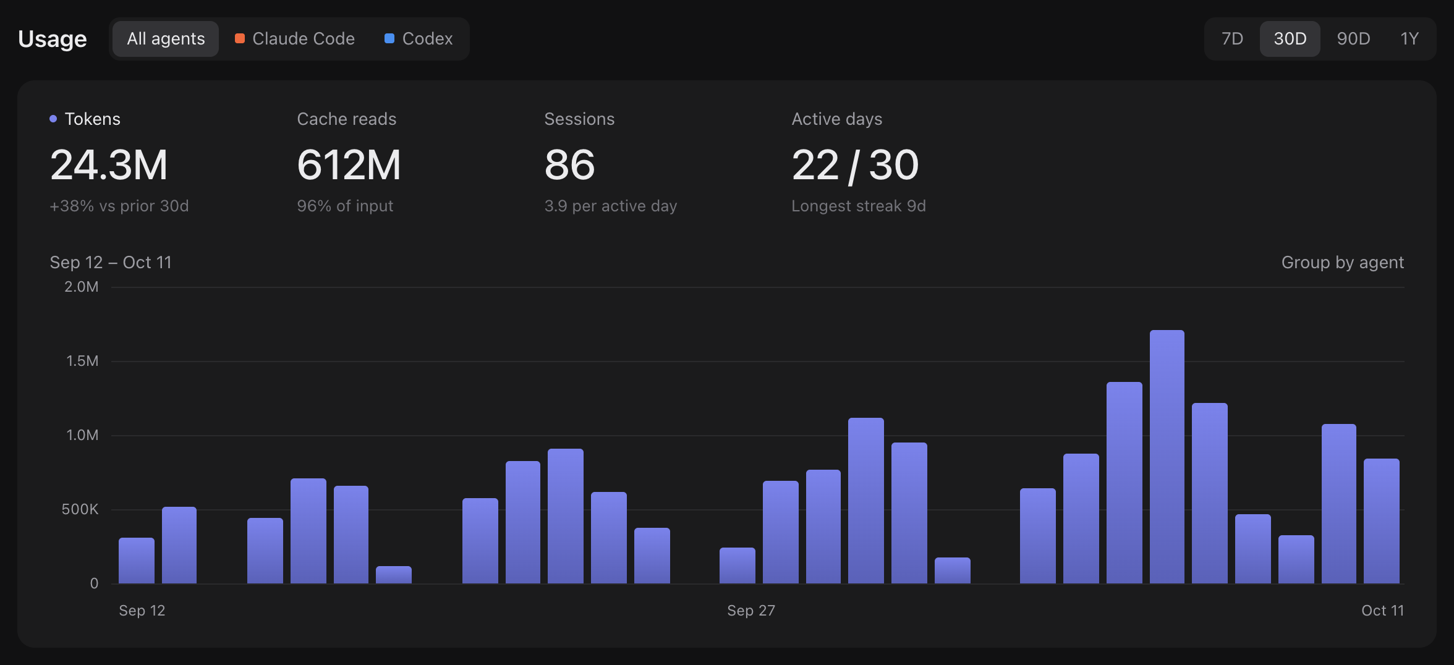Select the All agents filter
1454x665 pixels.
(166, 39)
